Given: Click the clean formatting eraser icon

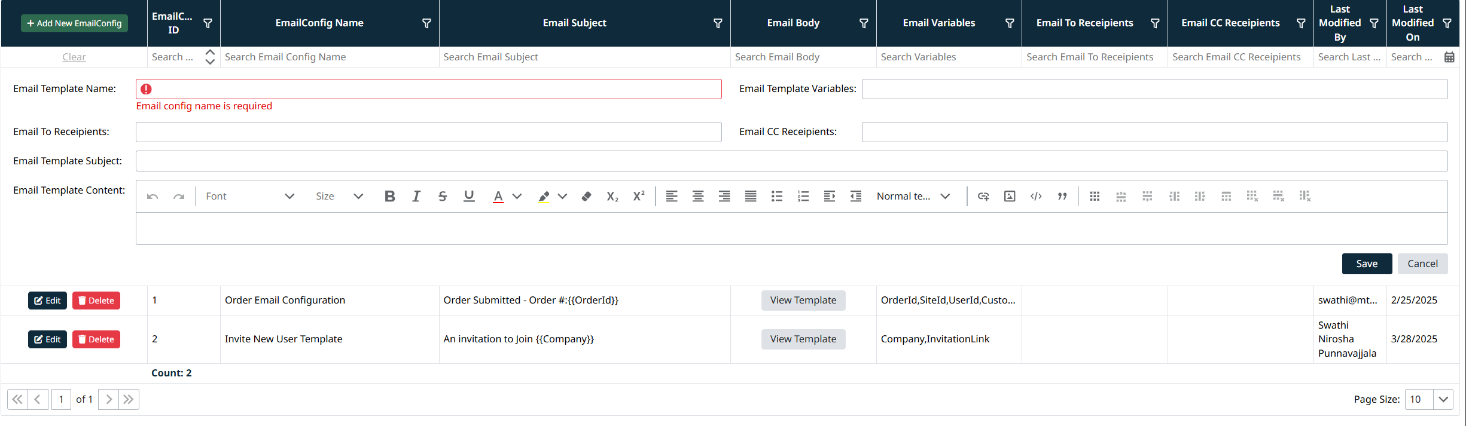Looking at the screenshot, I should coord(586,196).
